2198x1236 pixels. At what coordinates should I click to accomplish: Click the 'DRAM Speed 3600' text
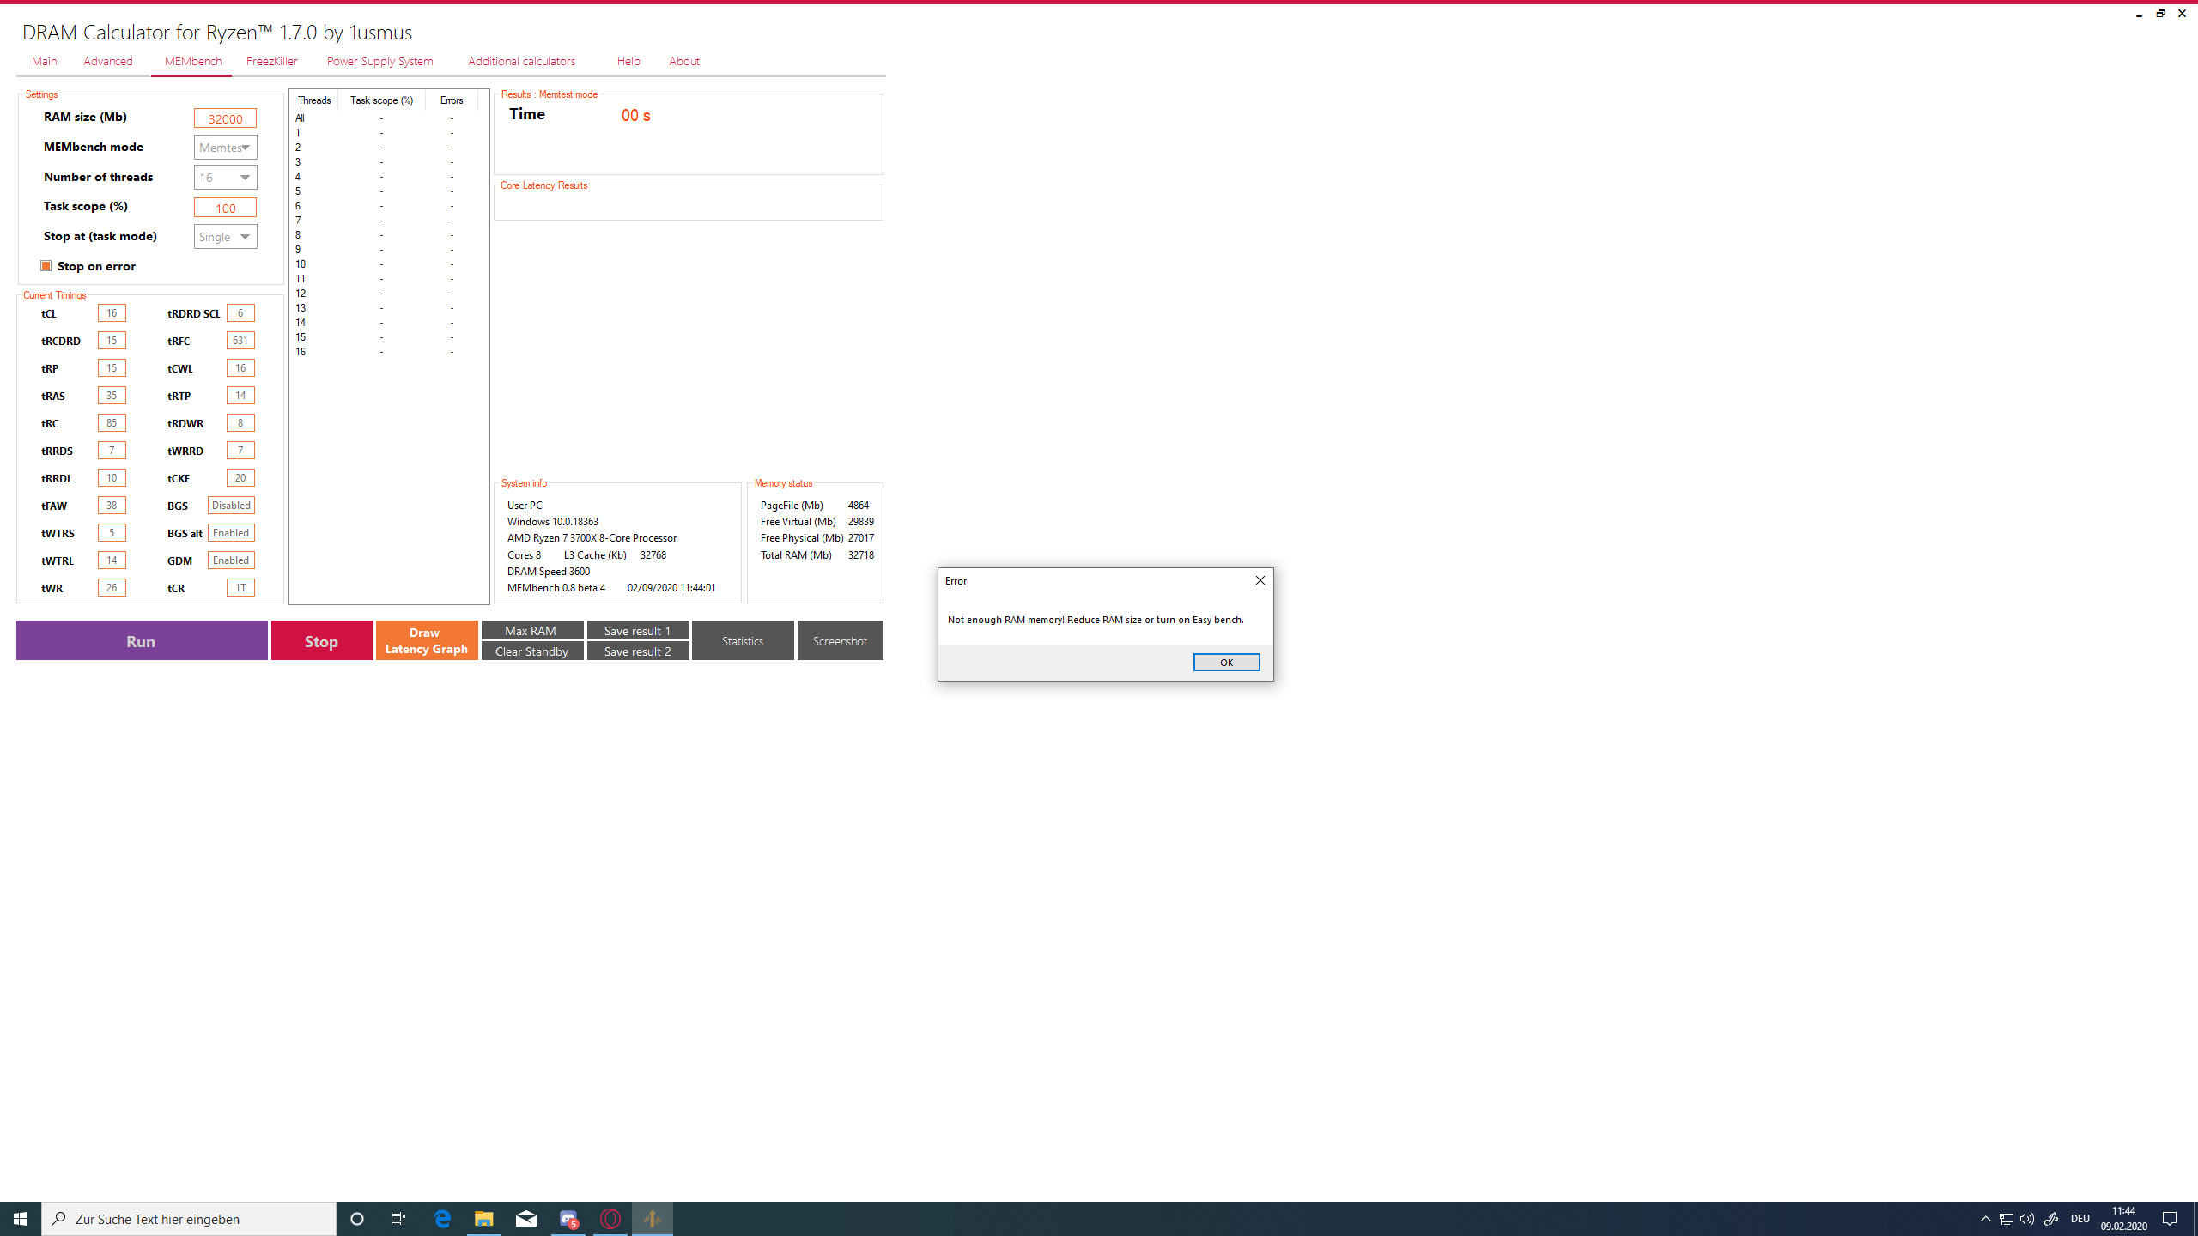click(549, 572)
